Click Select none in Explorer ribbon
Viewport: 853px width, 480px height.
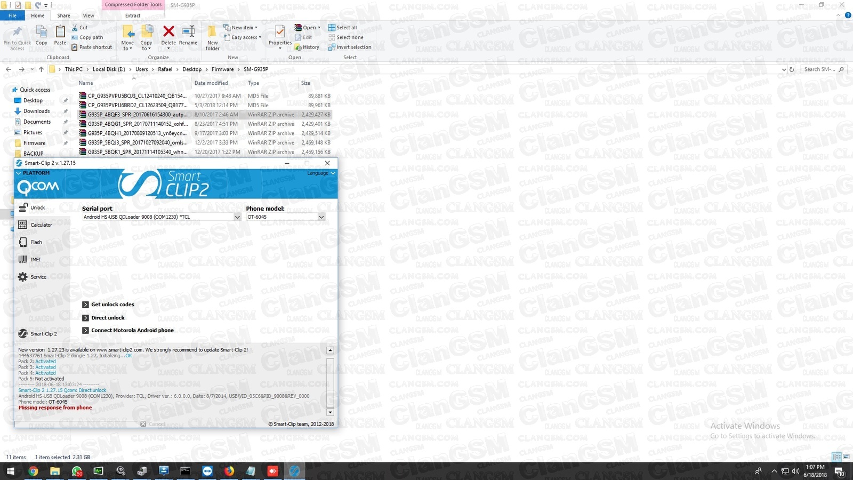click(345, 37)
